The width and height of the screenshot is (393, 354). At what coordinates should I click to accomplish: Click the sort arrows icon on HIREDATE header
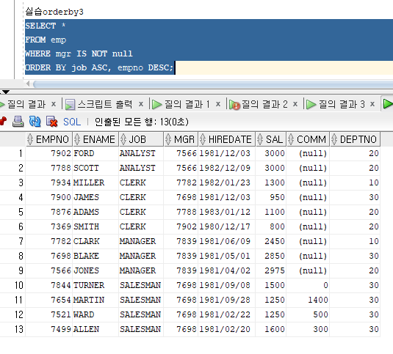pyautogui.click(x=203, y=139)
